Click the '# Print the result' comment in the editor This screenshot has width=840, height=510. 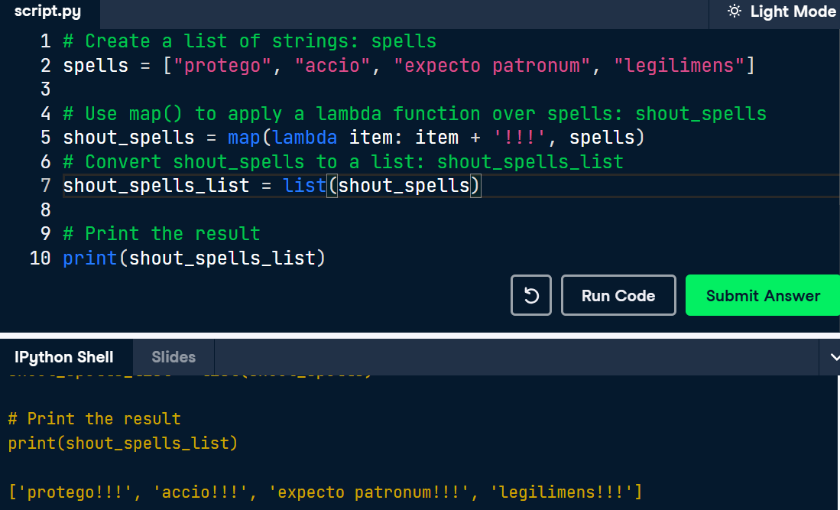pos(162,234)
